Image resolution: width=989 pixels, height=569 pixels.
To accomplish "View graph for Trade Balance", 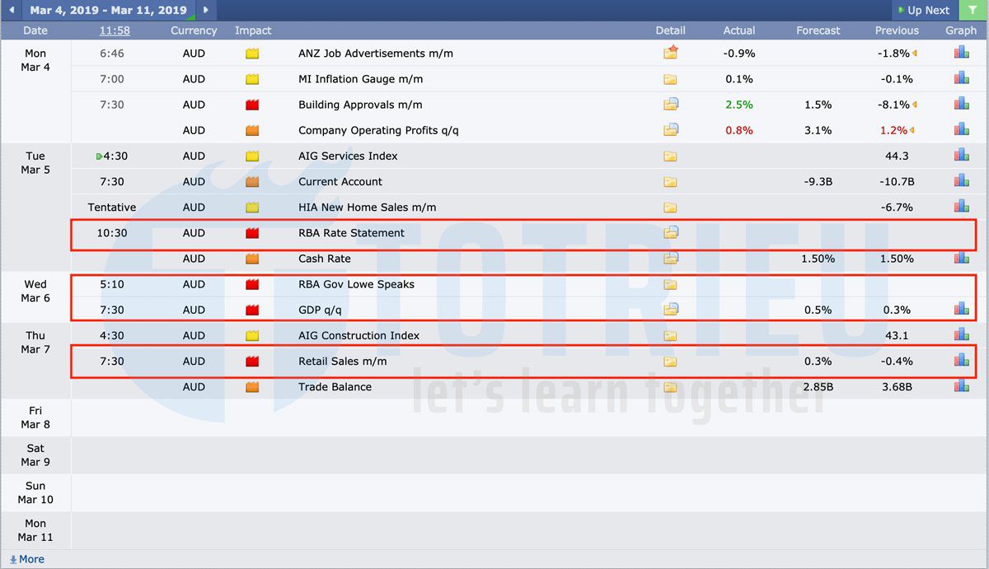I will coord(961,386).
